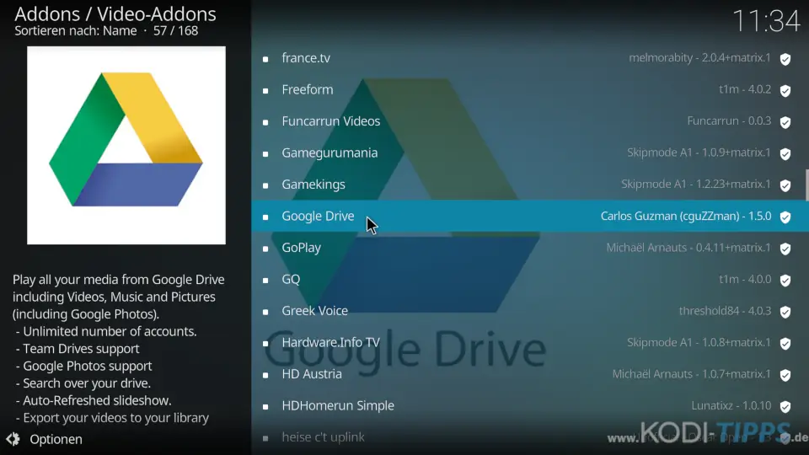This screenshot has width=809, height=455.
Task: Click the bullet marker beside Funcarrun Videos
Action: pyautogui.click(x=265, y=122)
